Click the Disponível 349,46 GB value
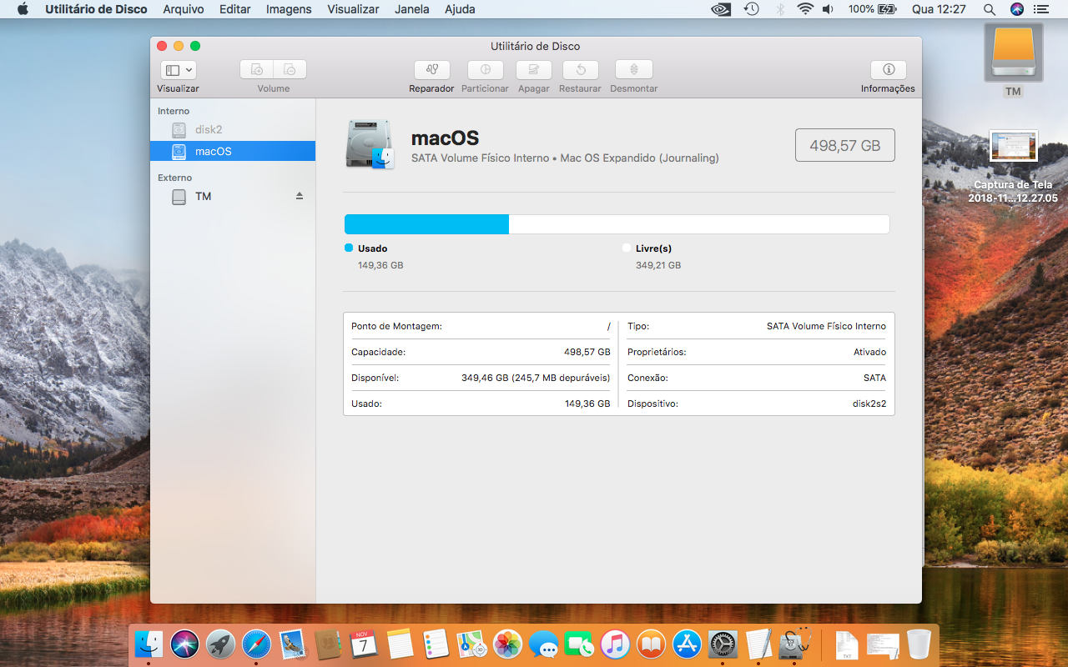Image resolution: width=1068 pixels, height=667 pixels. [536, 378]
